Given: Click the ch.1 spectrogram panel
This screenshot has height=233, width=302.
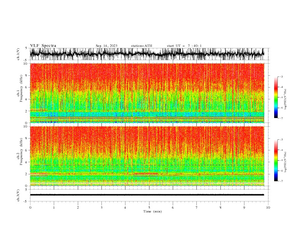Looking at the screenshot, I should pyautogui.click(x=147, y=93).
